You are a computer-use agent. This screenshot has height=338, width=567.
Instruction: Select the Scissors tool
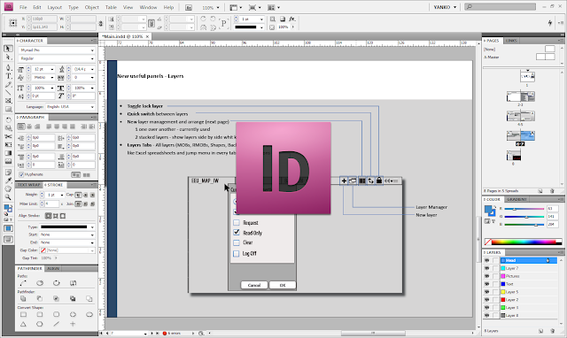coord(8,136)
